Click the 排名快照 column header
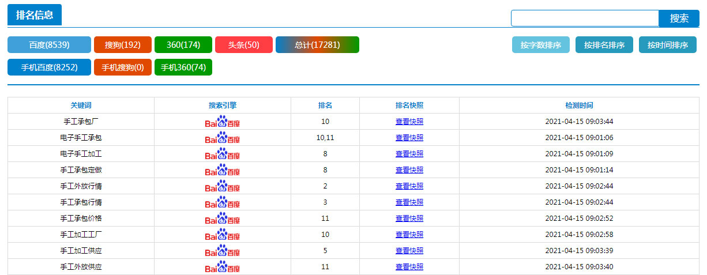The image size is (707, 275). click(x=409, y=106)
